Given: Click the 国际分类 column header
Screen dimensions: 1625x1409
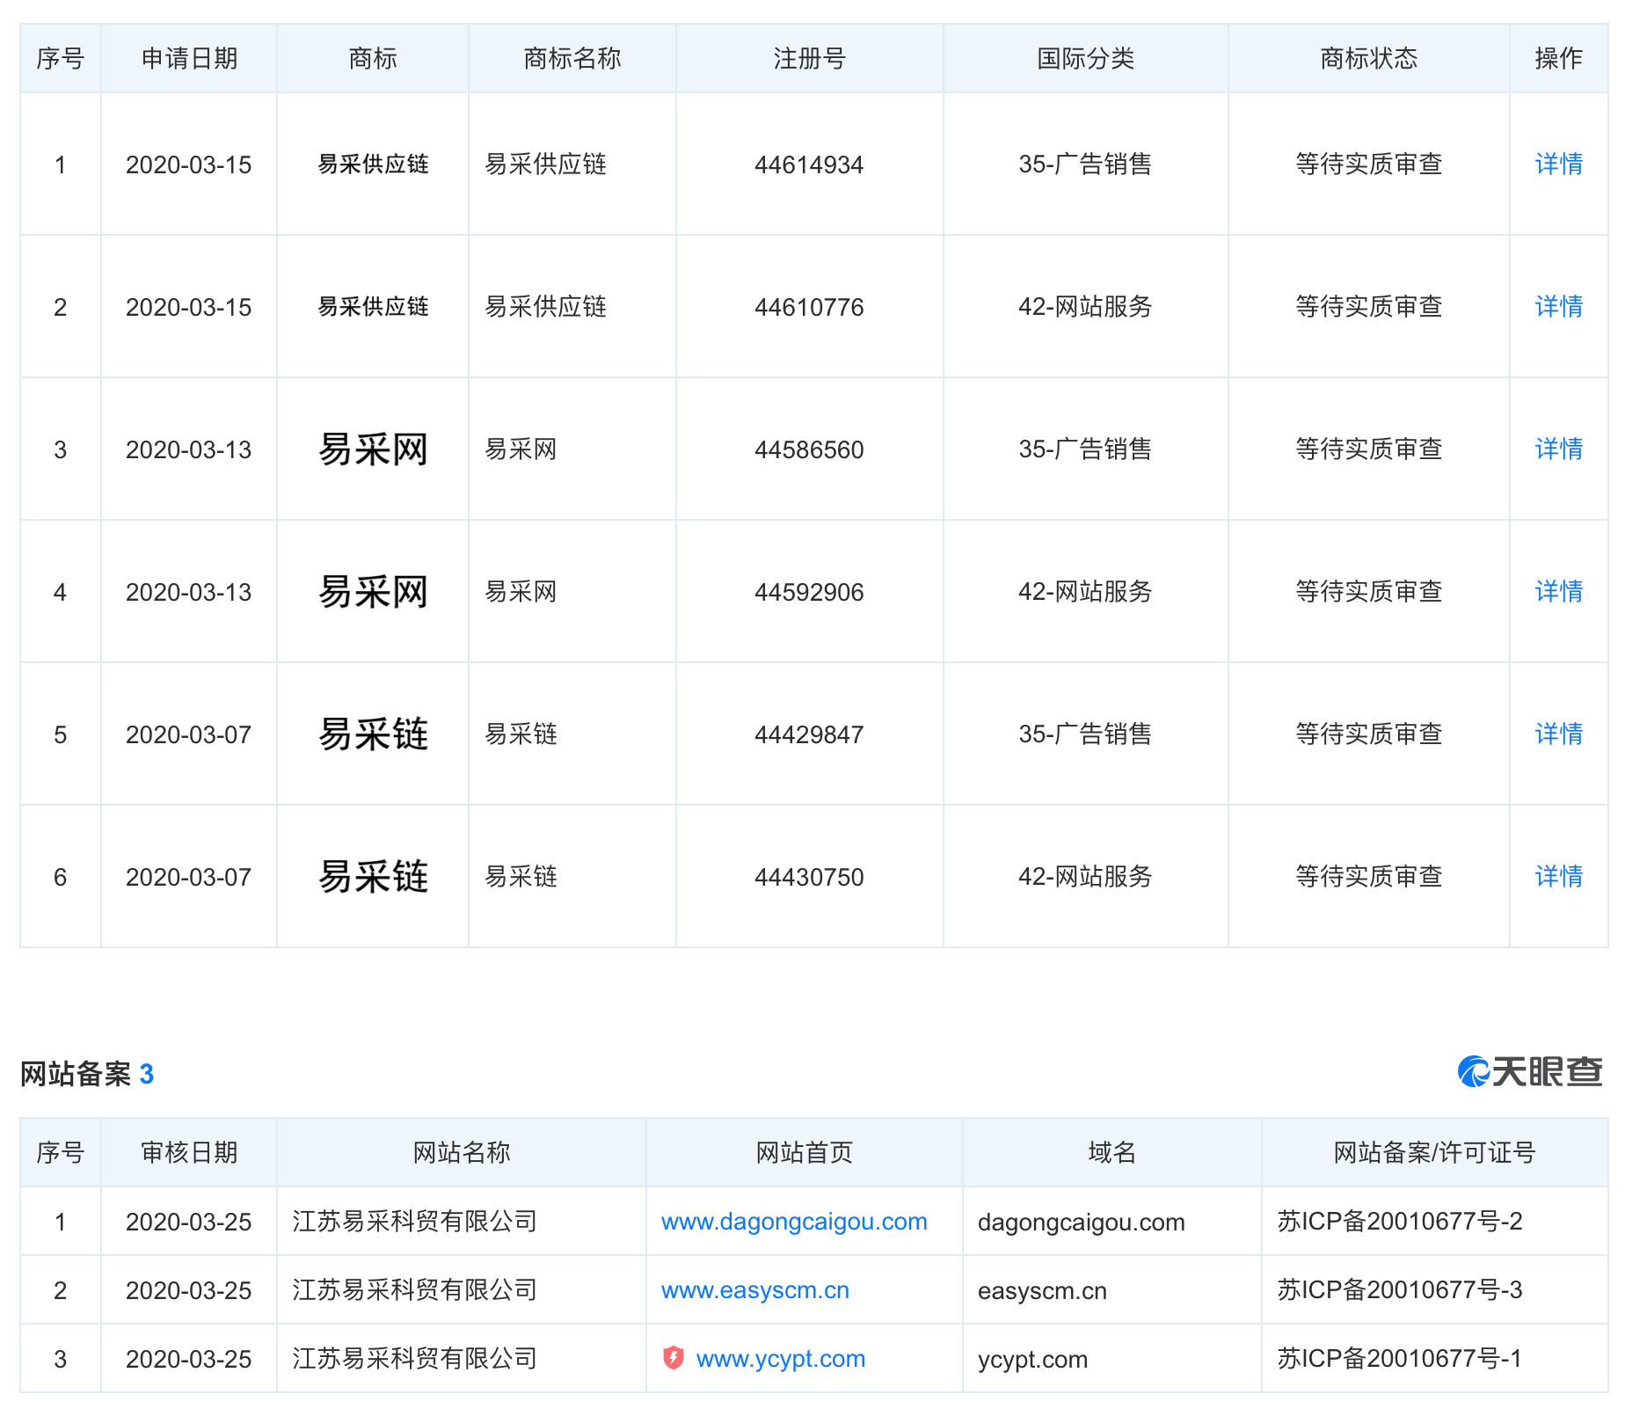Looking at the screenshot, I should [1086, 58].
